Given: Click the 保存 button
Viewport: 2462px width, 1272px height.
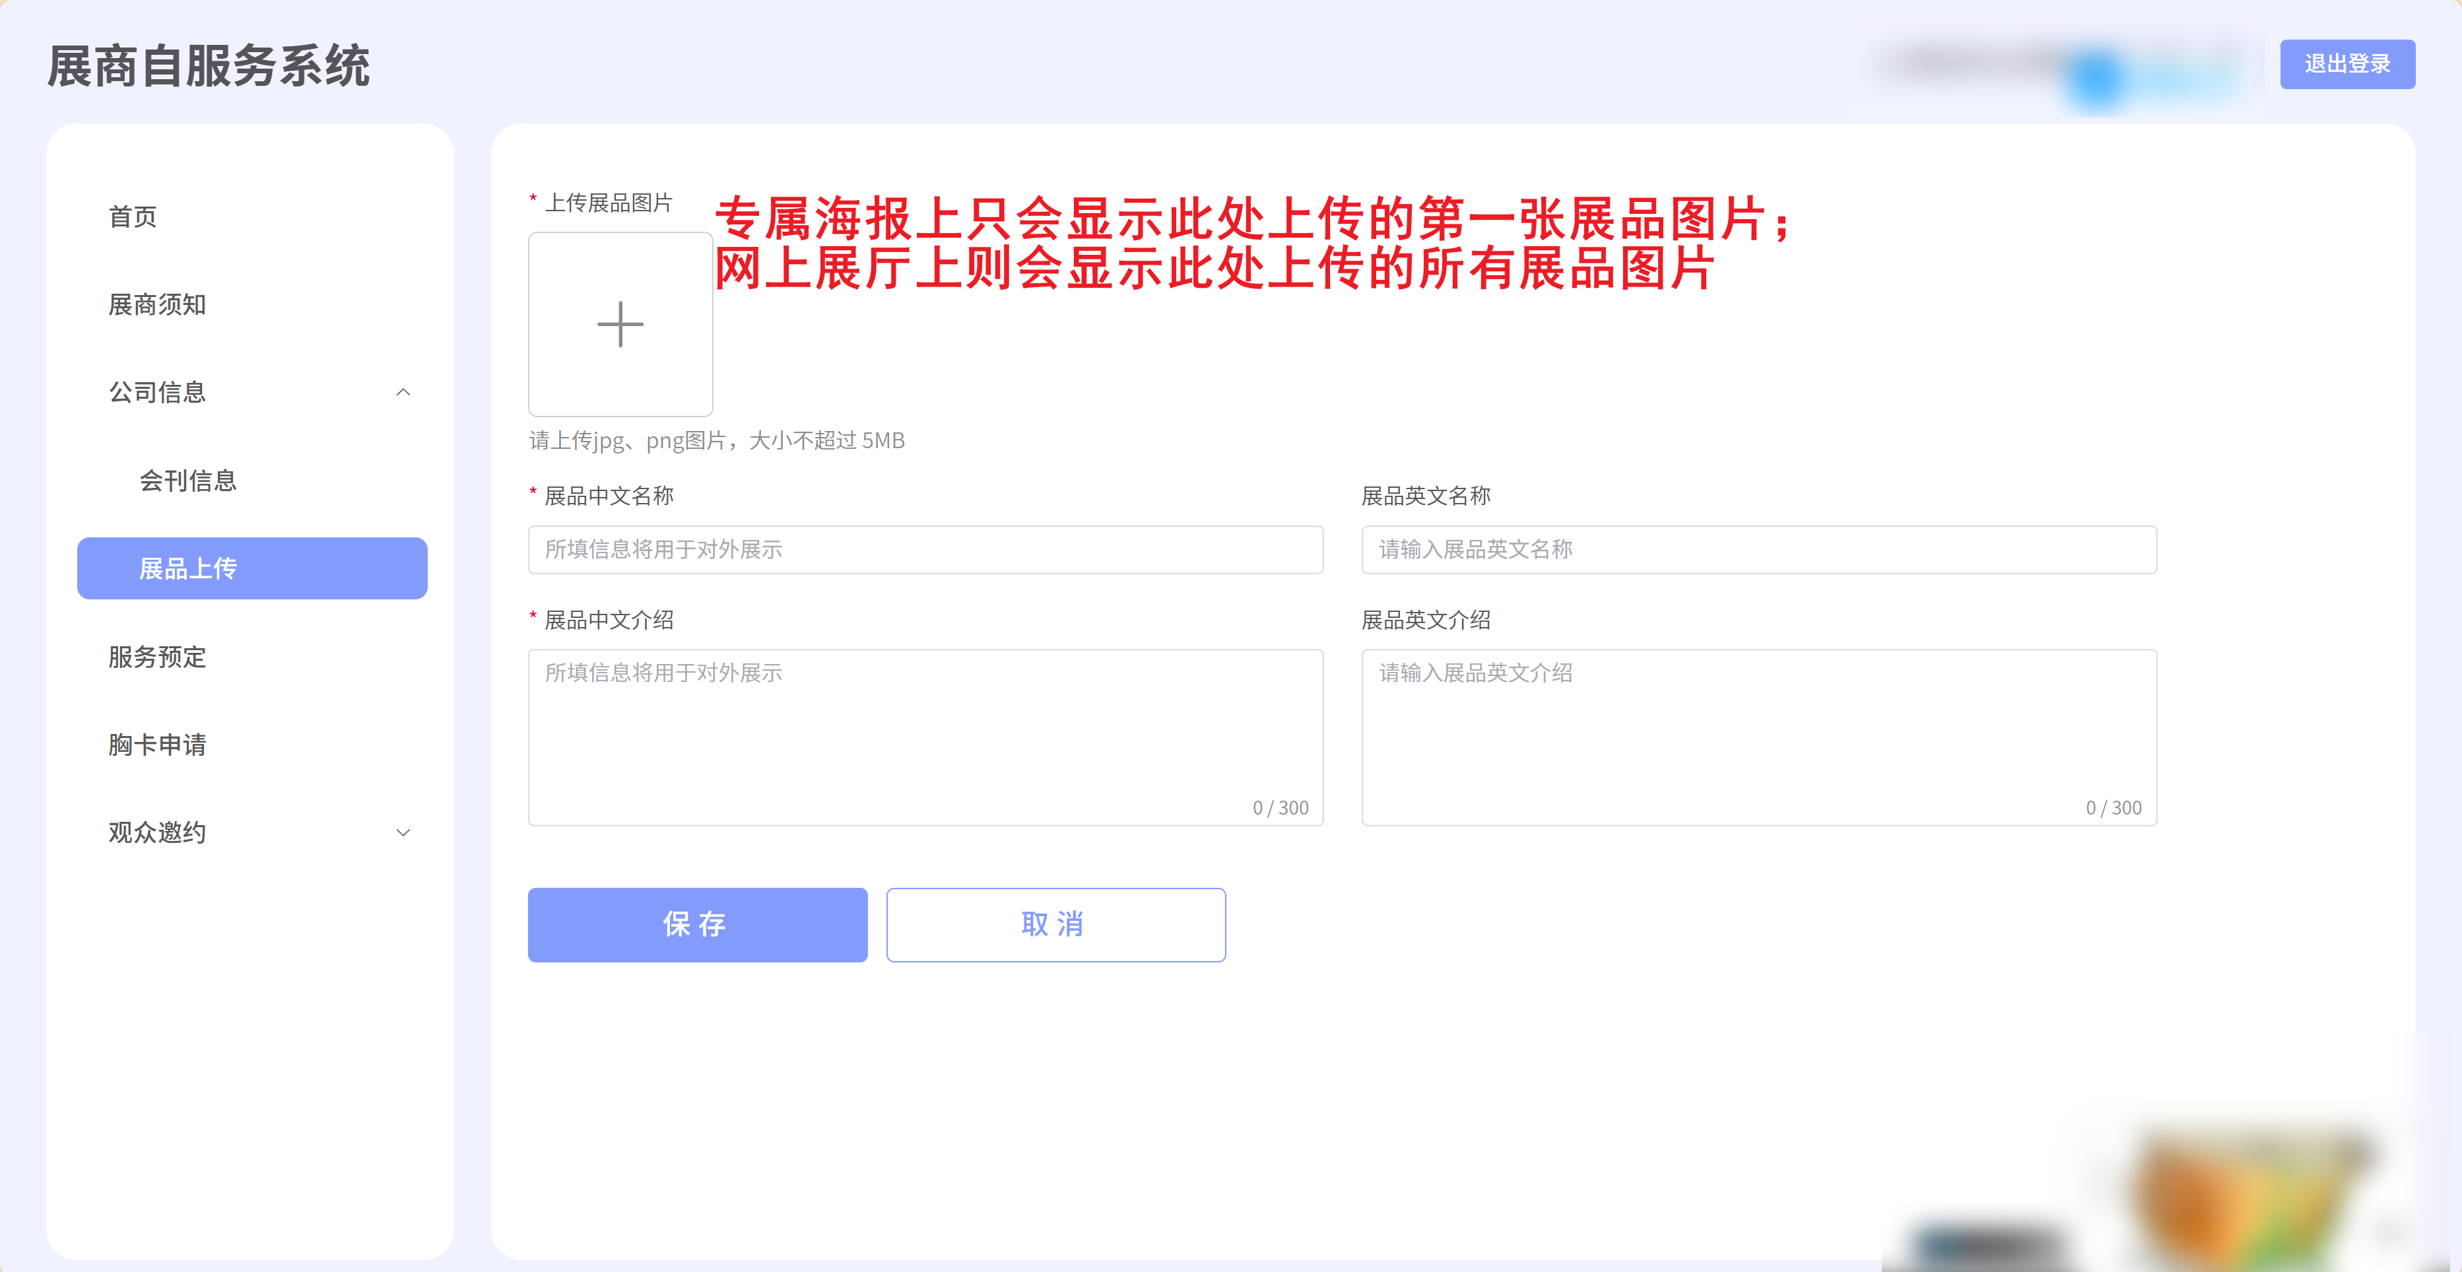Looking at the screenshot, I should 697,924.
